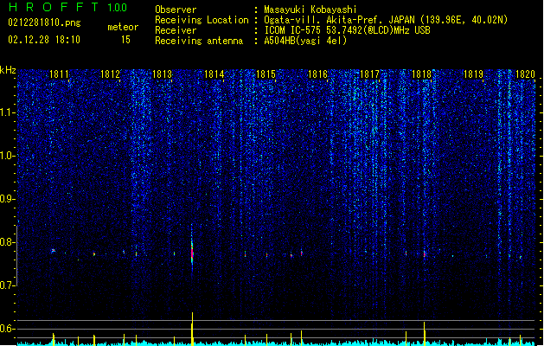Click the 1814 time marker
The height and width of the screenshot is (346, 544).
(214, 74)
